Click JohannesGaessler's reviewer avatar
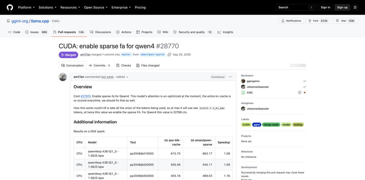Image resolution: width=365 pixels, height=180 pixels. click(x=243, y=87)
